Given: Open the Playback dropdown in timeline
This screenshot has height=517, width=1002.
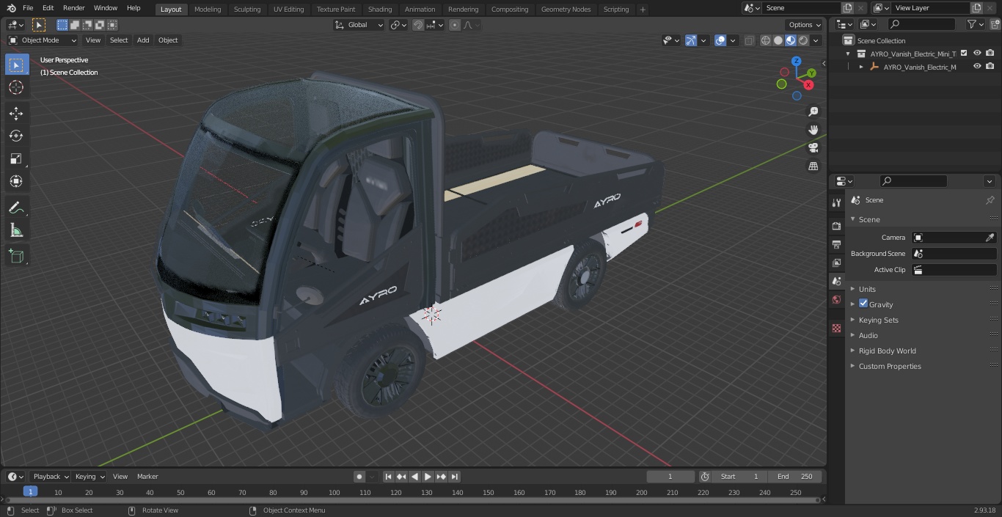Looking at the screenshot, I should click(51, 477).
